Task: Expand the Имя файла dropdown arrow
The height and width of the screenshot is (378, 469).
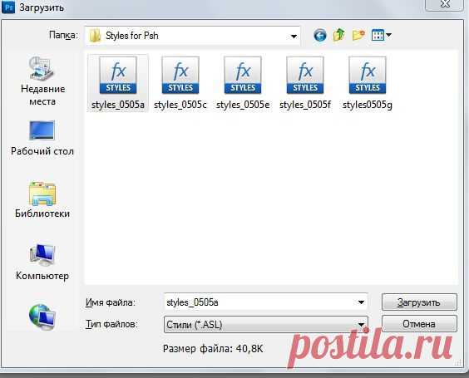Action: (361, 302)
